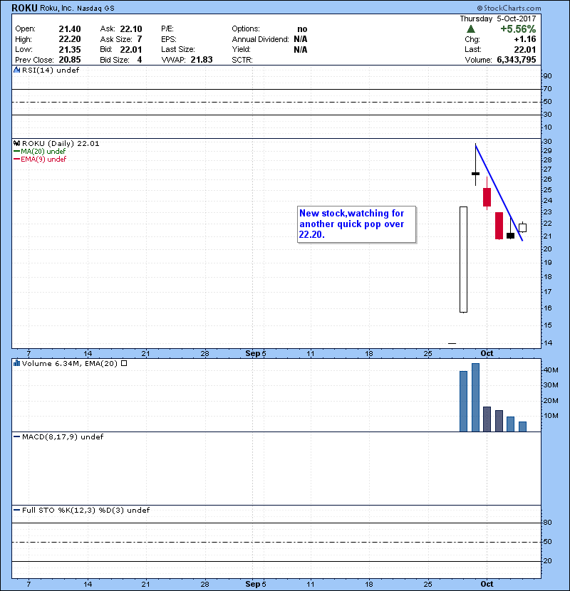Click the High value 22.20
Viewport: 570px width, 591px height.
pyautogui.click(x=70, y=39)
